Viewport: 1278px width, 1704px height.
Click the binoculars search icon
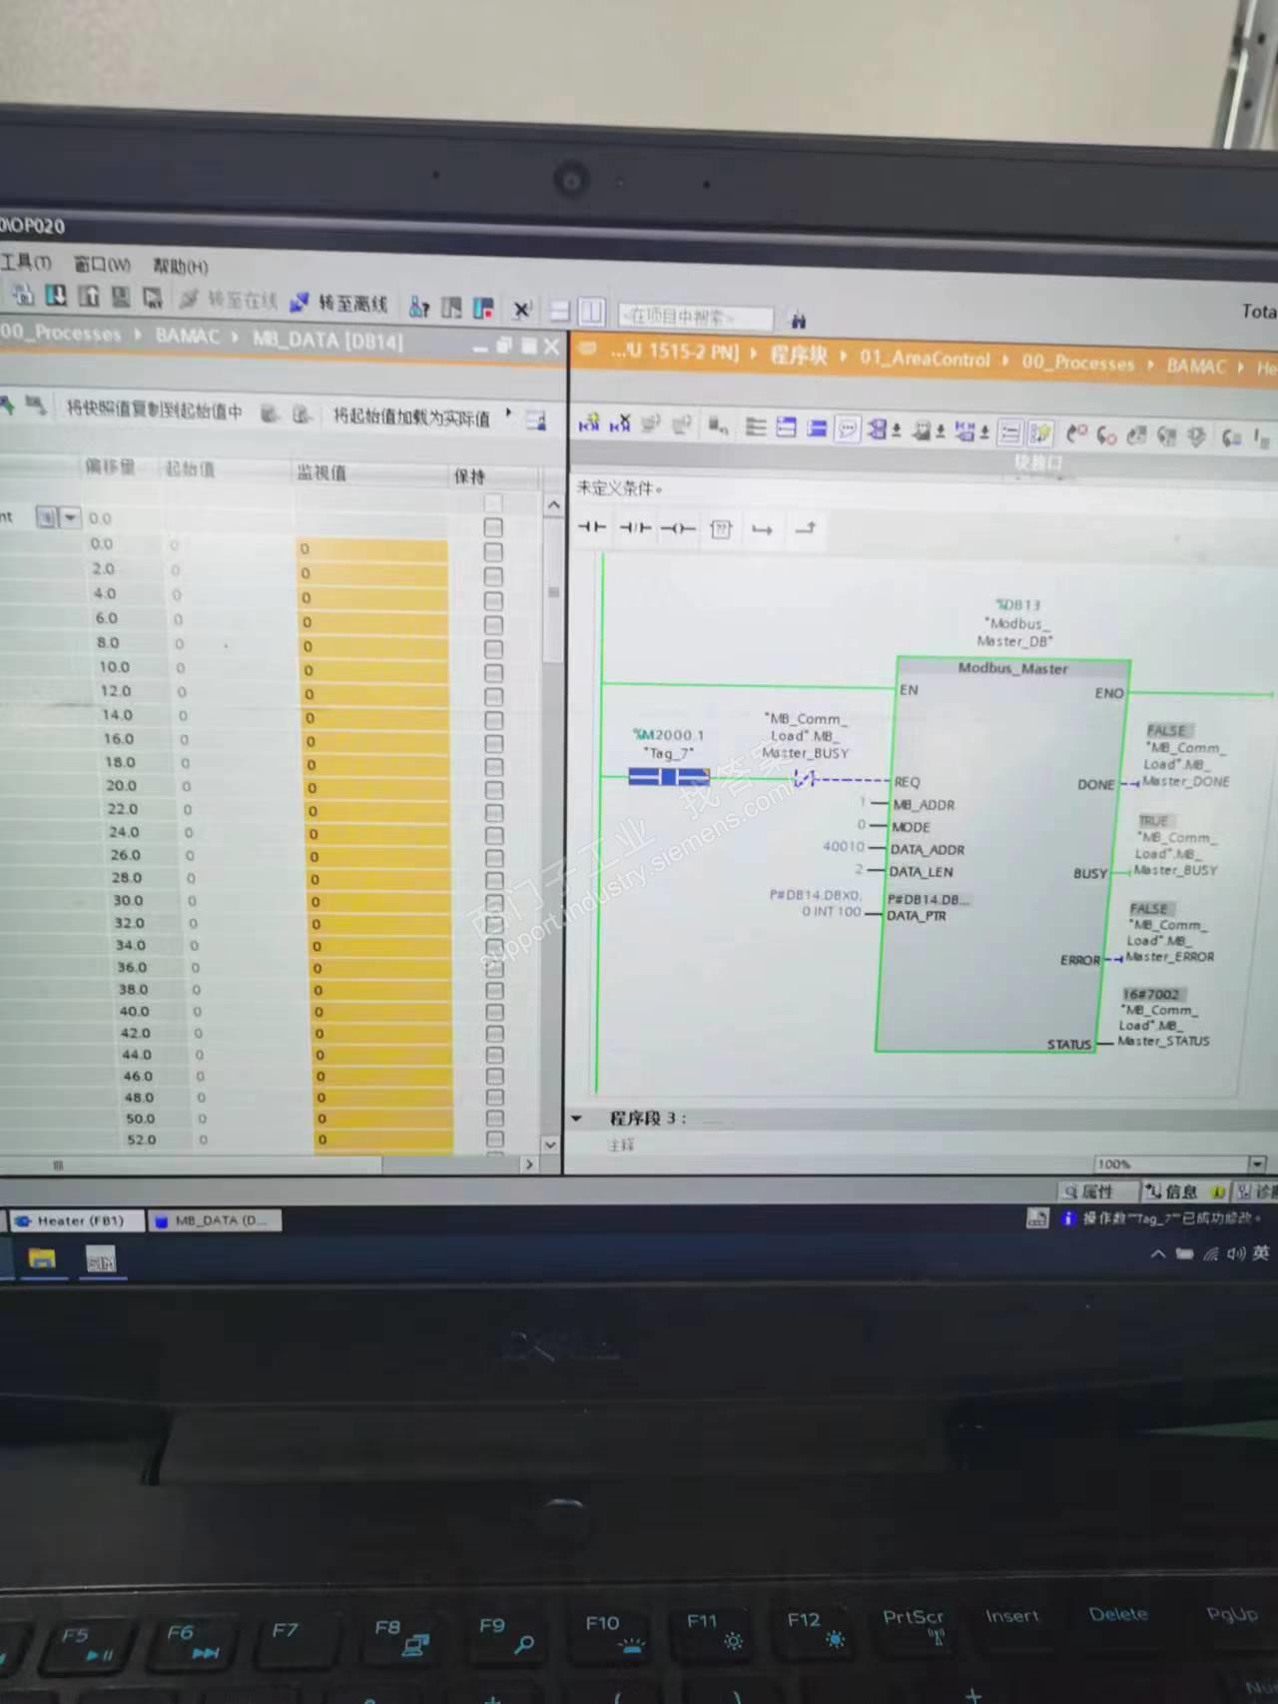click(798, 320)
